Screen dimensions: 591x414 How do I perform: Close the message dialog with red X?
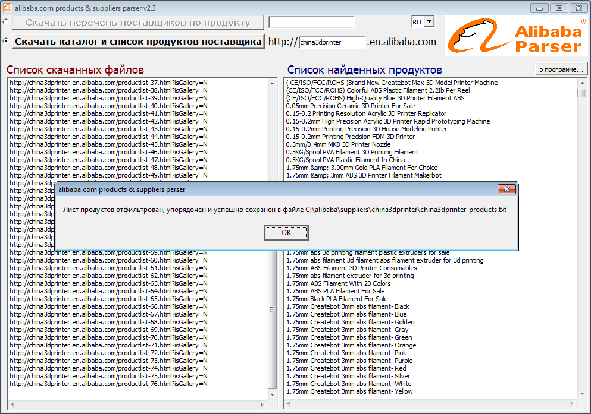click(x=506, y=189)
